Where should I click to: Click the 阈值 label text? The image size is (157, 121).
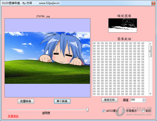pos(126,100)
